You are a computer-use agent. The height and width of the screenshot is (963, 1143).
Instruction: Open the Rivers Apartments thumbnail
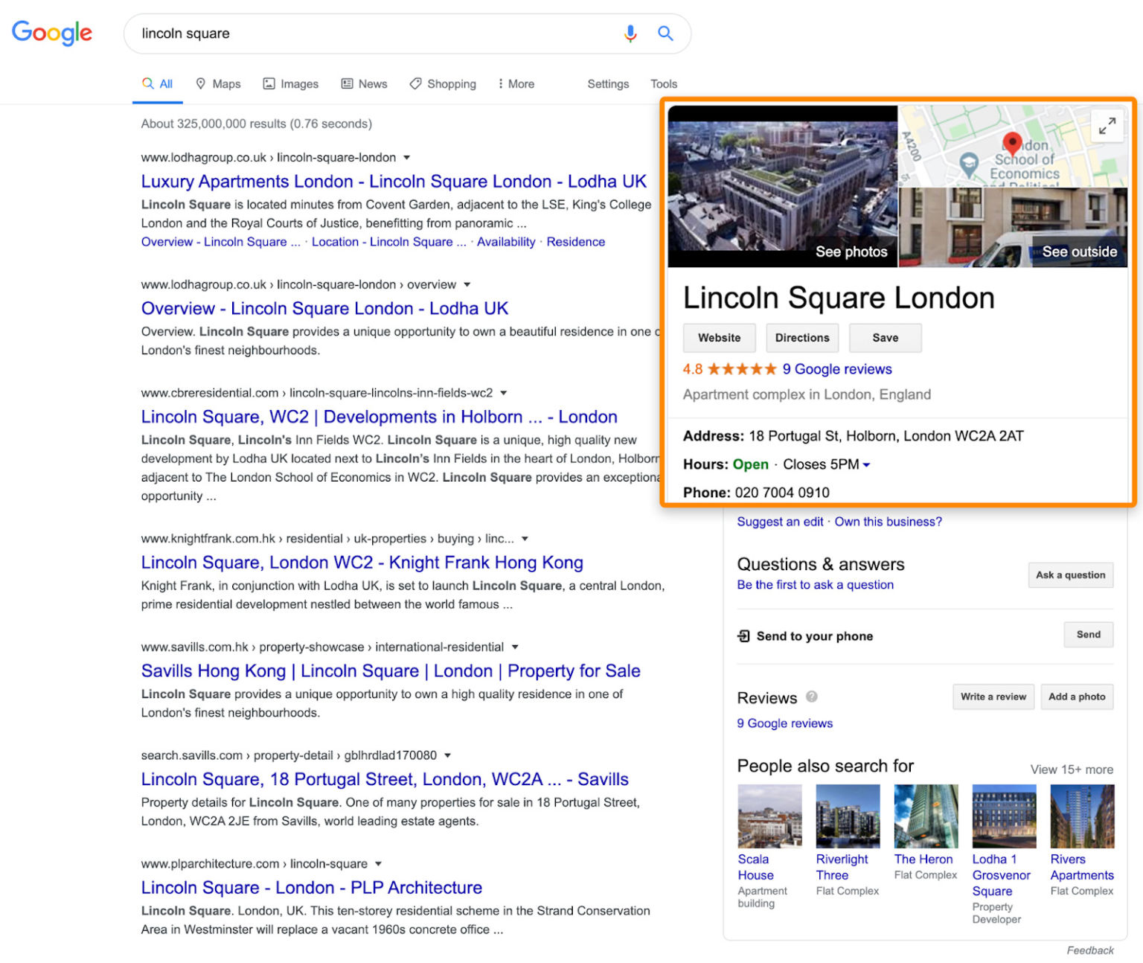point(1082,816)
